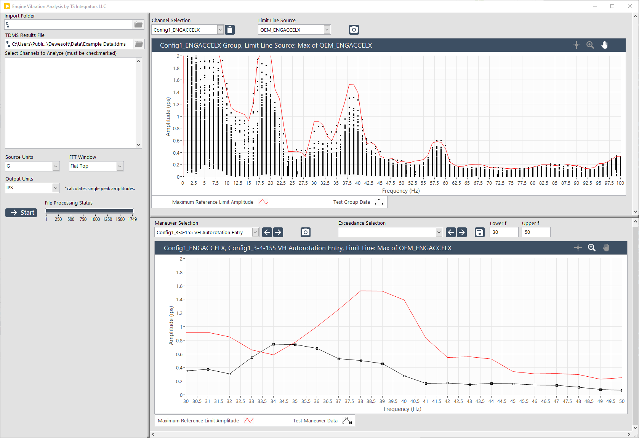This screenshot has height=438, width=639.
Task: Go to the next exceedance arrow
Action: coord(462,232)
